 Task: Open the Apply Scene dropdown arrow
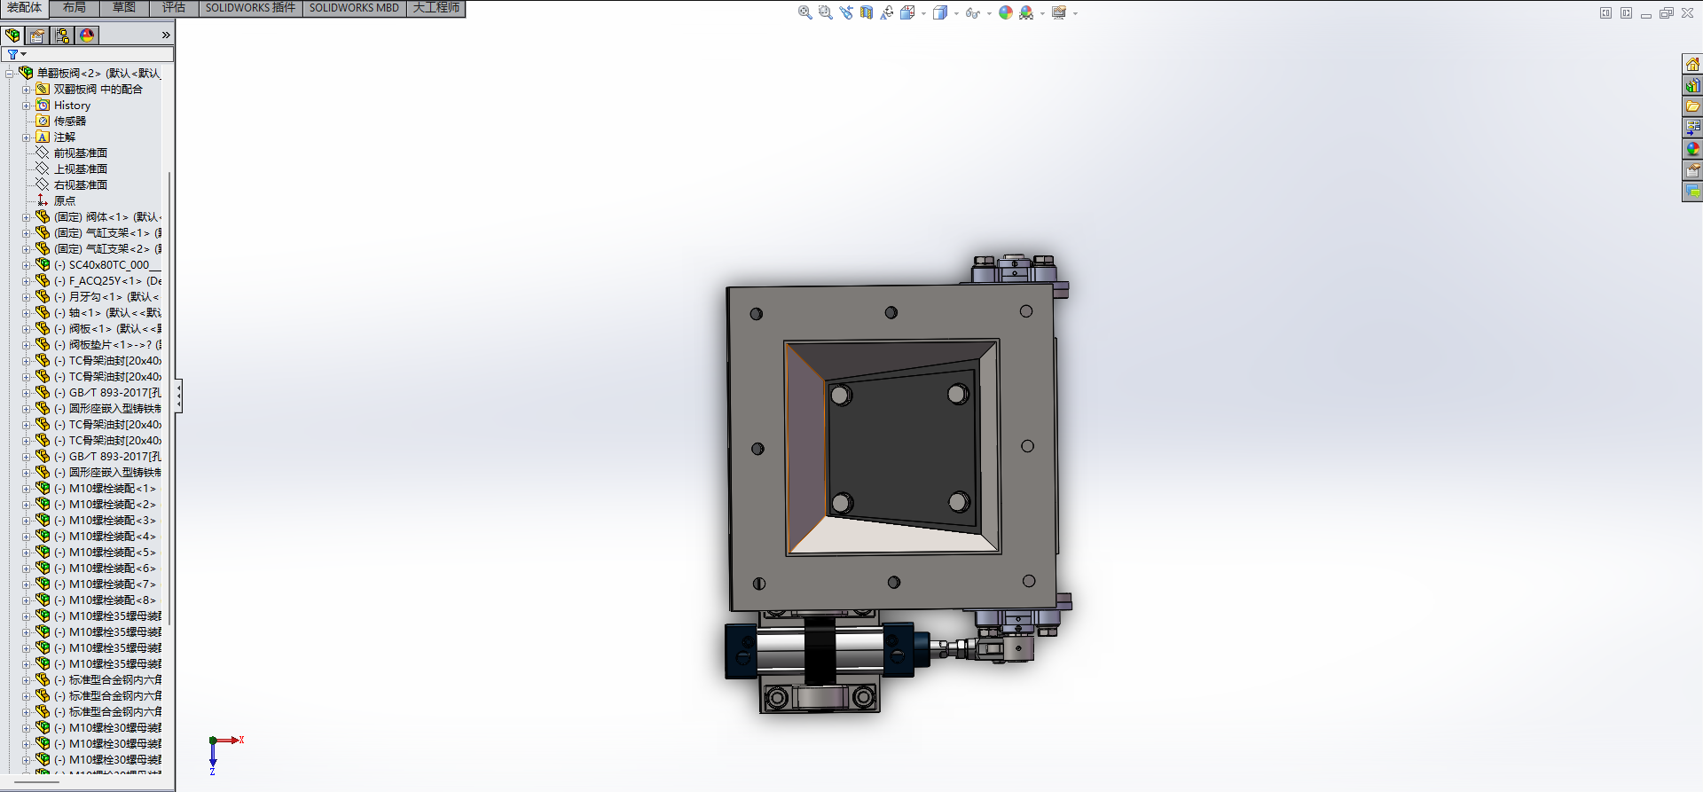coord(1042,13)
